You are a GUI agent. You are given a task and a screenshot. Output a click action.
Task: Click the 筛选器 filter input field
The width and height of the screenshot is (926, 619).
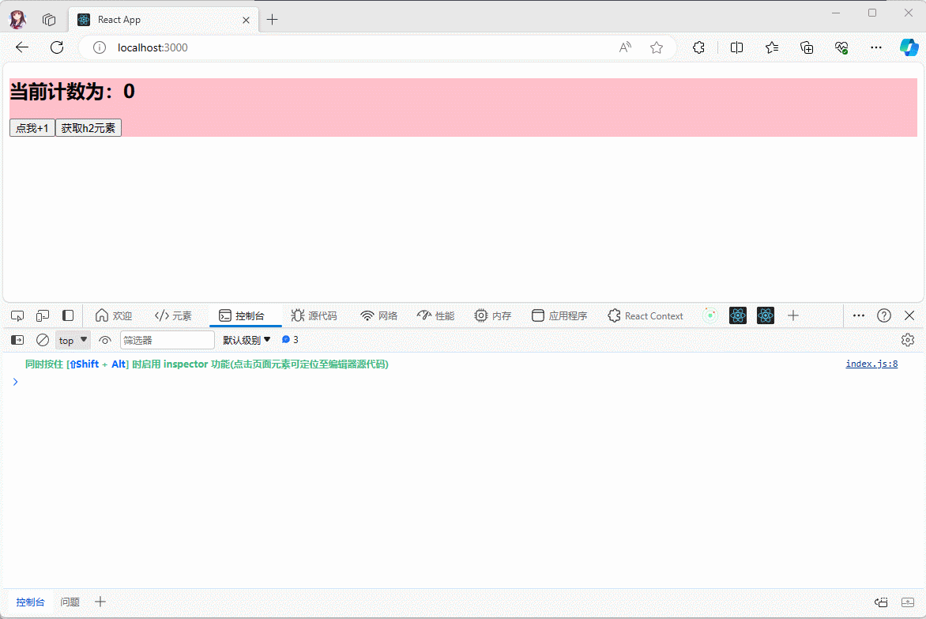click(x=167, y=340)
